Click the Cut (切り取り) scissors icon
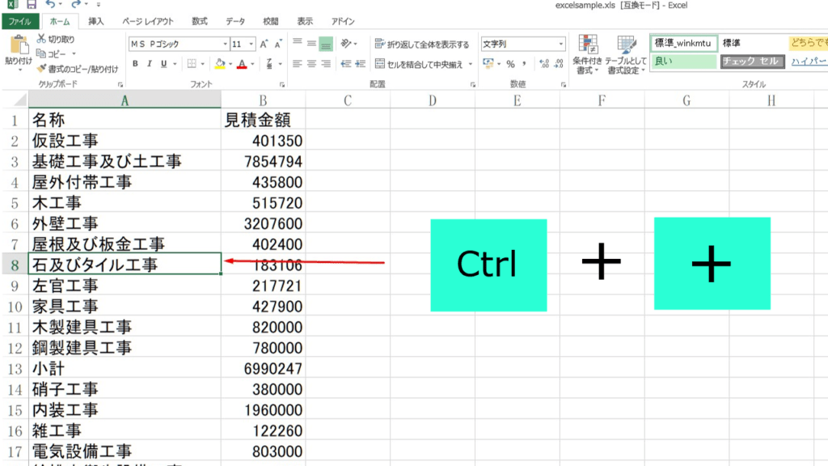Screen dimensions: 828x466 pos(41,39)
